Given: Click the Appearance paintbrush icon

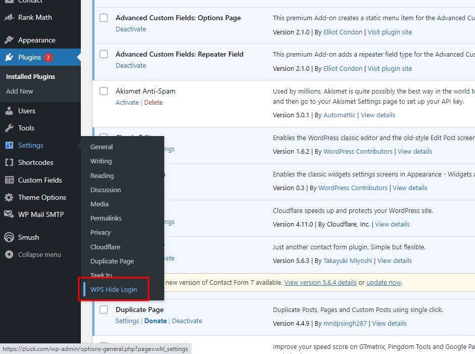Looking at the screenshot, I should (x=9, y=40).
